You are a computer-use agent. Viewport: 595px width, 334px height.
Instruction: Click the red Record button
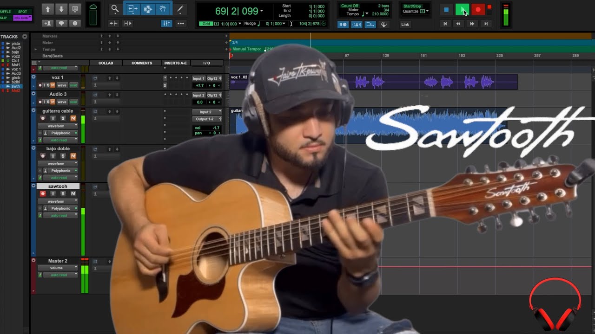pos(478,9)
